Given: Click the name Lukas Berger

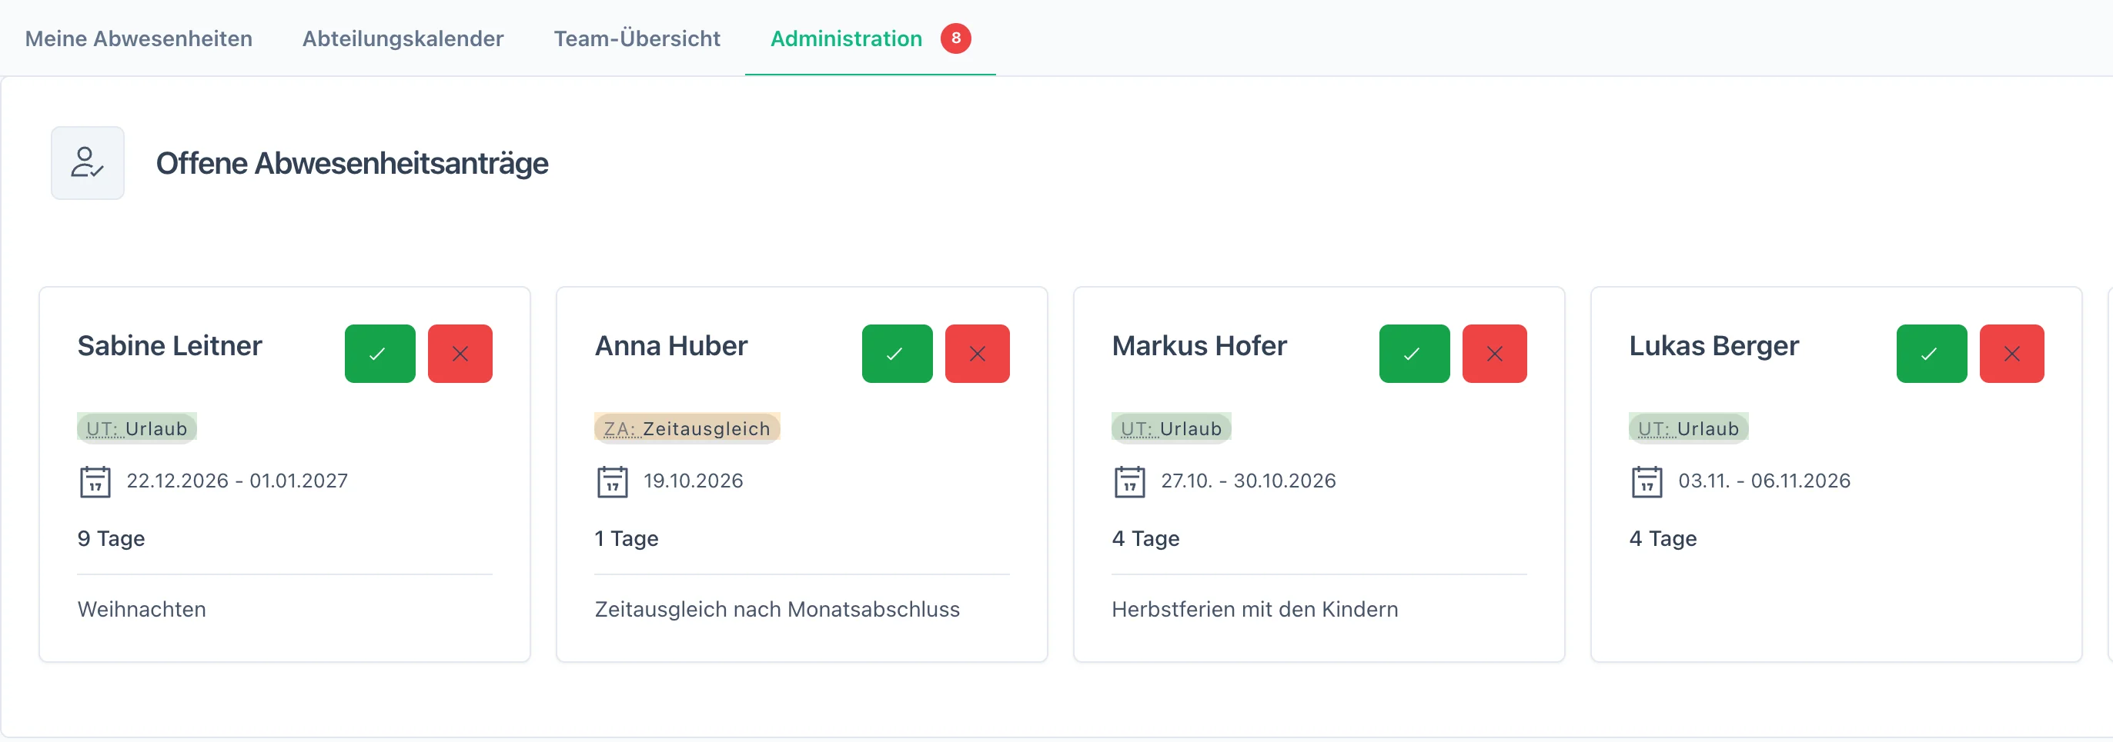Looking at the screenshot, I should 1713,345.
